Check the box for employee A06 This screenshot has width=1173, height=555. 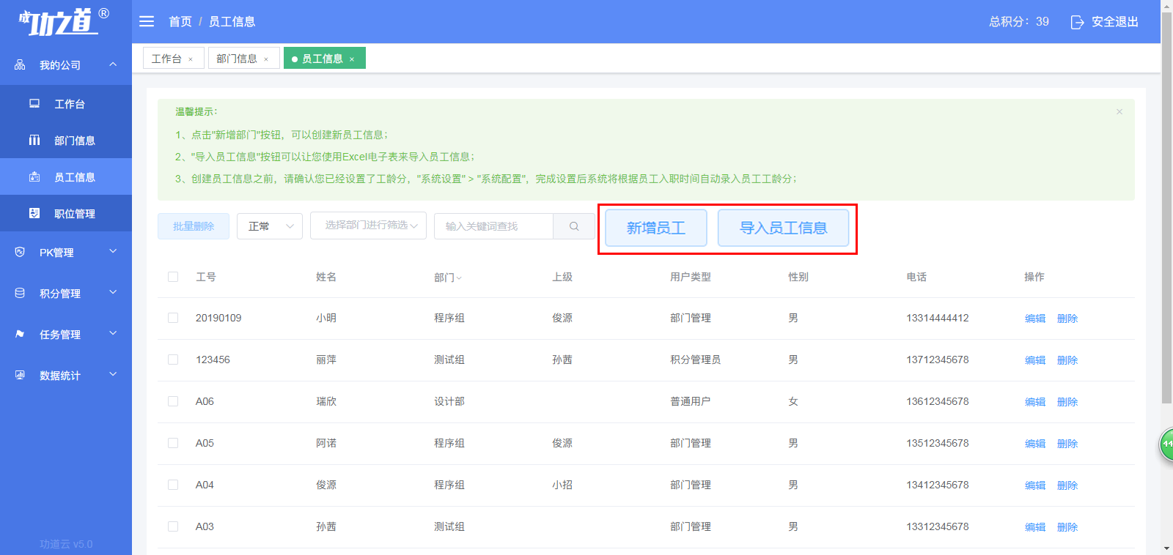coord(173,401)
